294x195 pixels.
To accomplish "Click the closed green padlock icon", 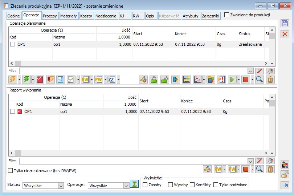I will tap(154, 80).
